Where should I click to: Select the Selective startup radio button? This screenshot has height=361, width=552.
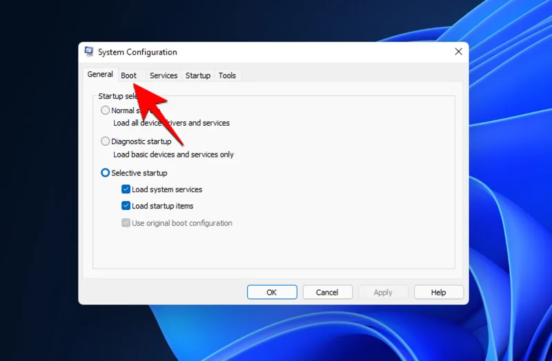[105, 173]
